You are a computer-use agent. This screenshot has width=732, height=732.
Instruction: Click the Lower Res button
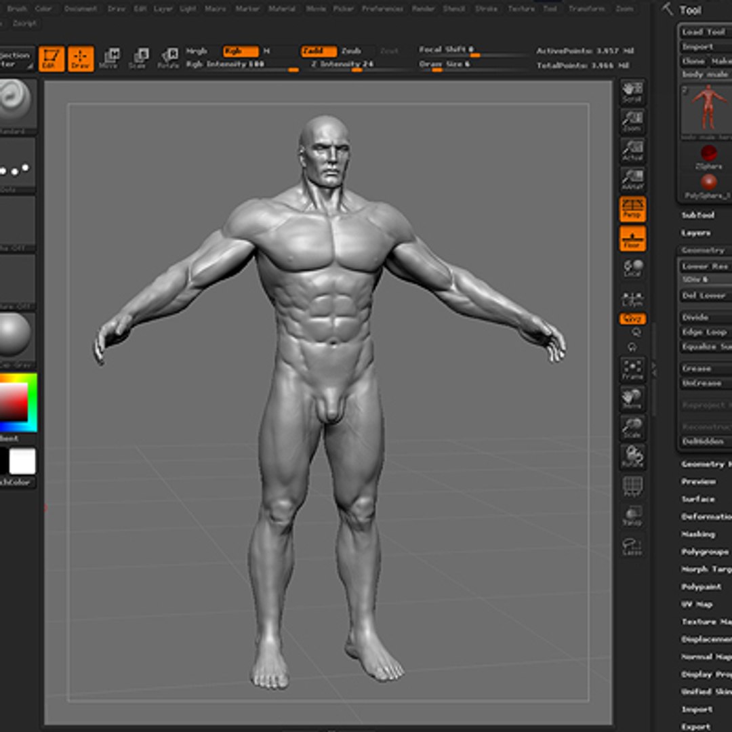tap(705, 266)
